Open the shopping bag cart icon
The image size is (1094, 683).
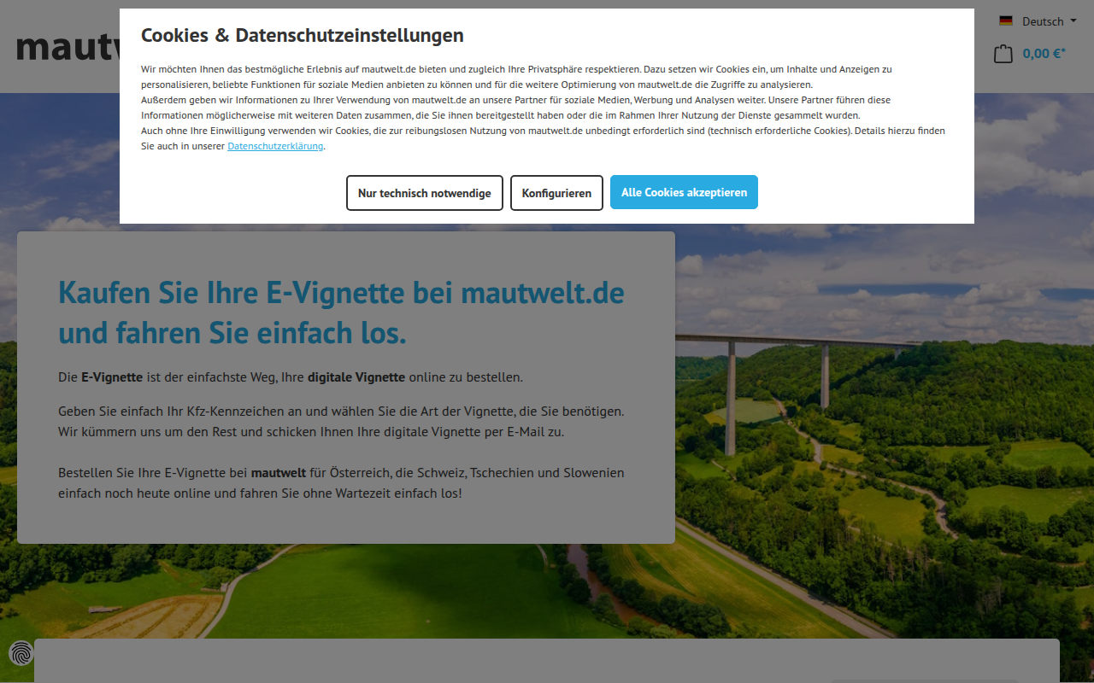tap(1003, 54)
